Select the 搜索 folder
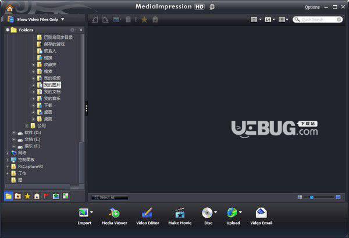This screenshot has height=238, width=349. [48, 71]
